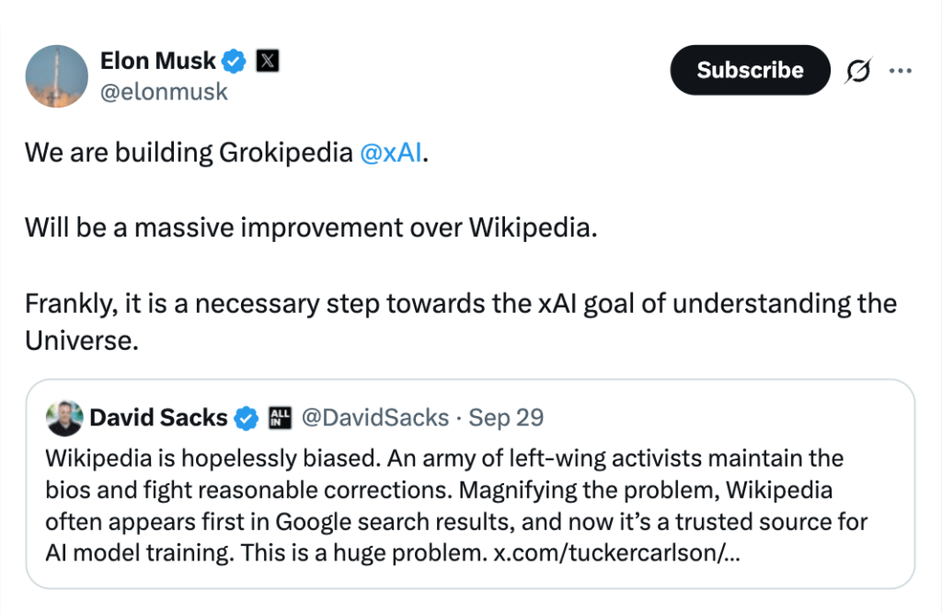Click Elon Musk's rocket profile avatar

click(x=57, y=75)
